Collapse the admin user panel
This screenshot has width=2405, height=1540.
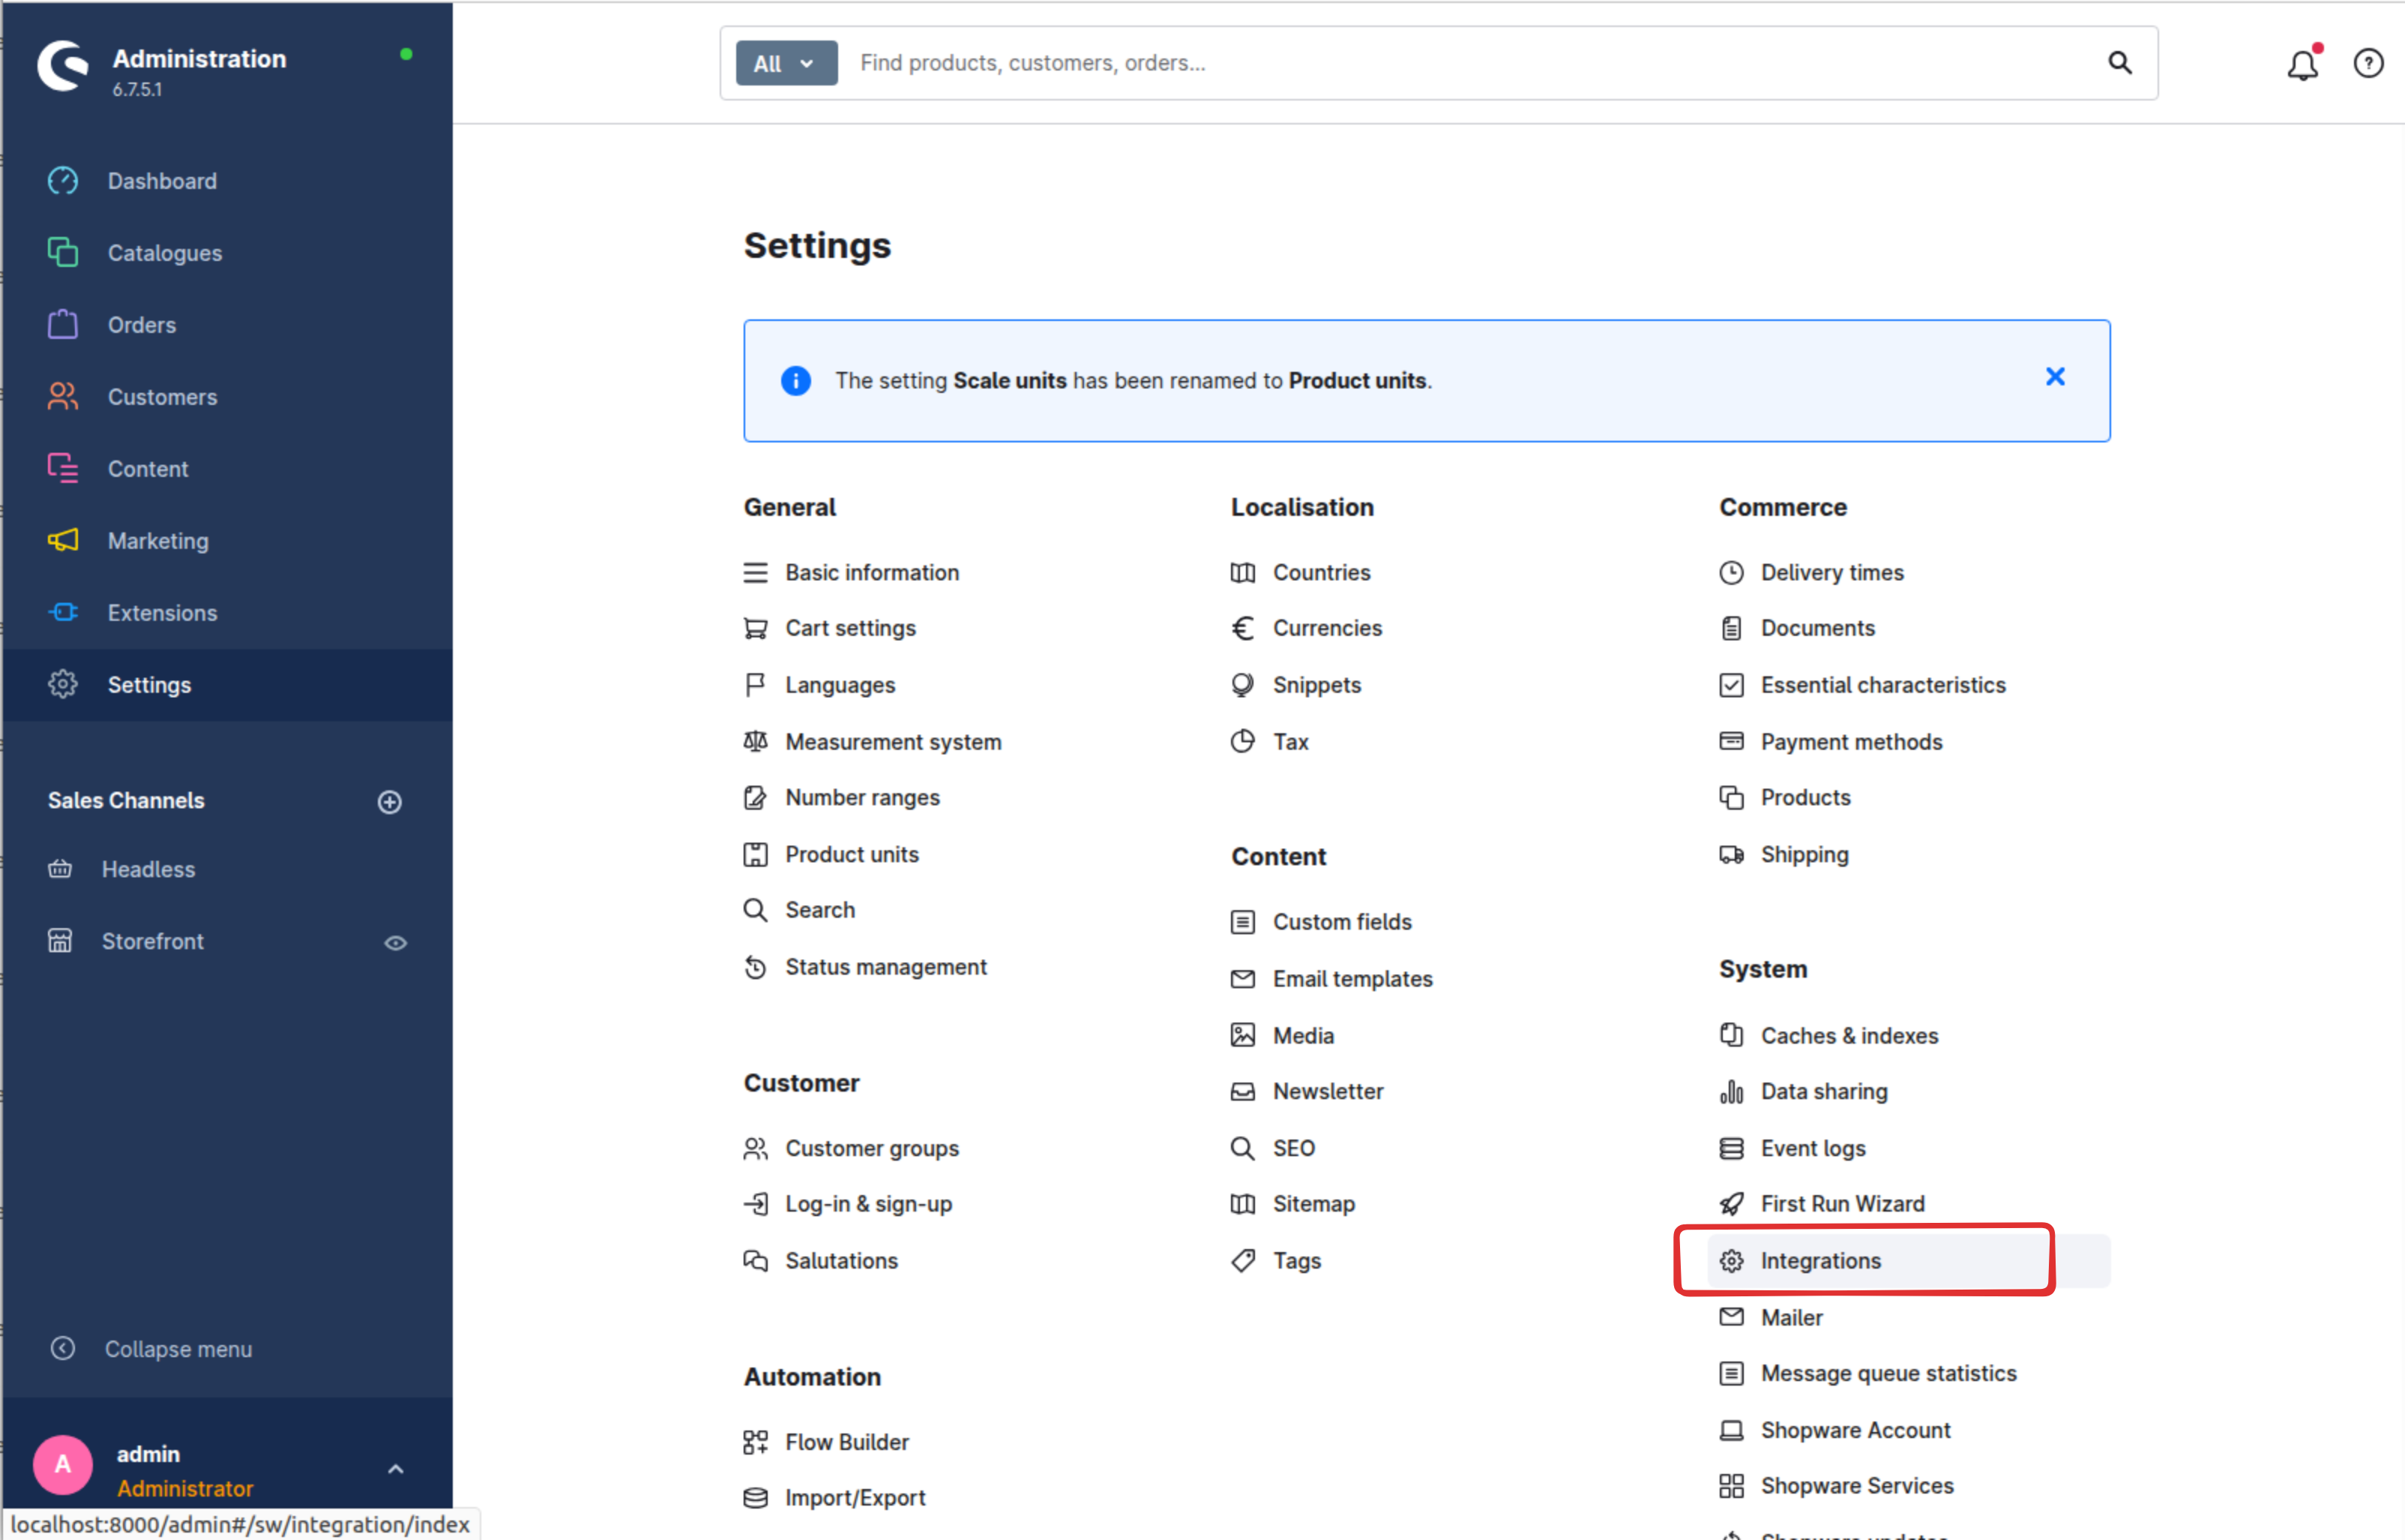(x=396, y=1469)
